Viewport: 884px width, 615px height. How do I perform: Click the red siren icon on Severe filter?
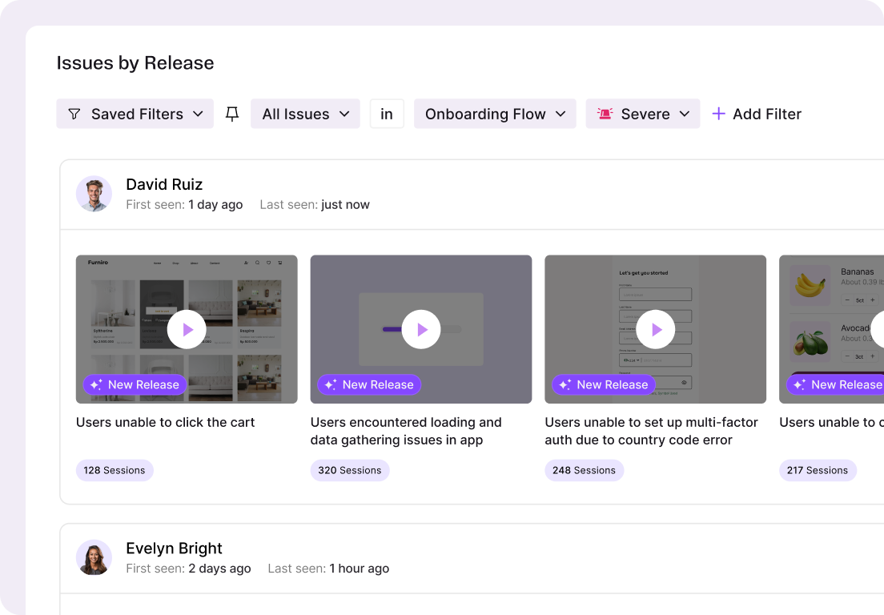[x=605, y=114]
